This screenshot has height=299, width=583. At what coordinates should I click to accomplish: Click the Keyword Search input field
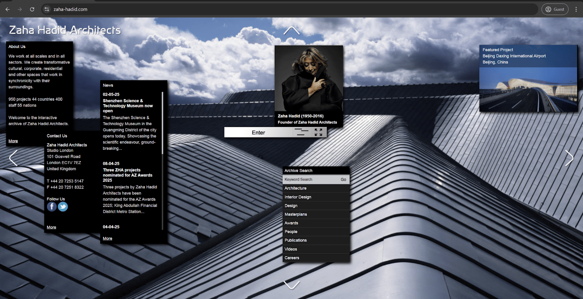(310, 179)
